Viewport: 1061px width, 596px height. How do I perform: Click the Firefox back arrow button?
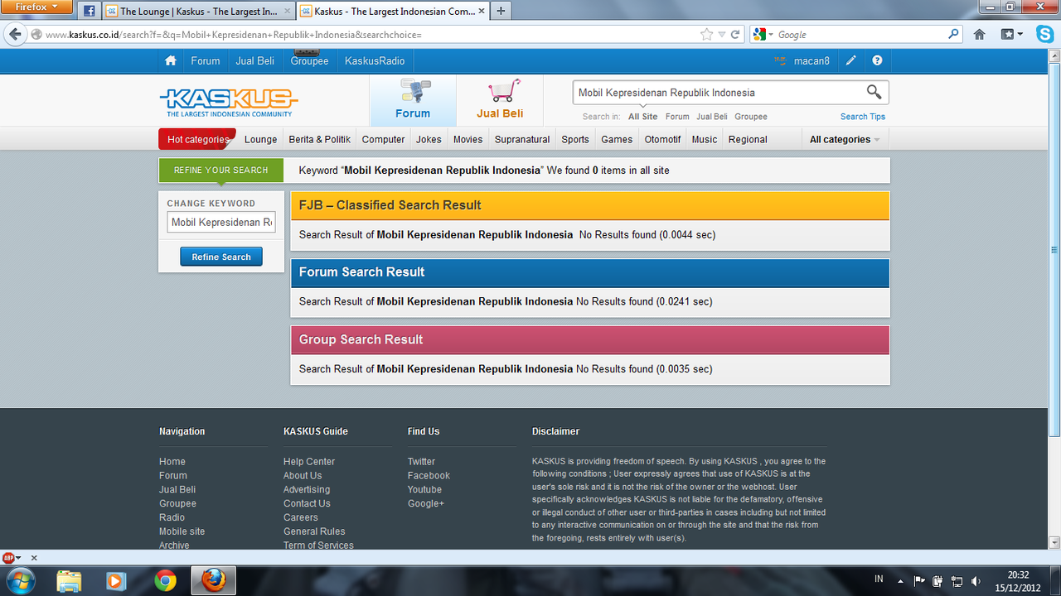pyautogui.click(x=14, y=35)
